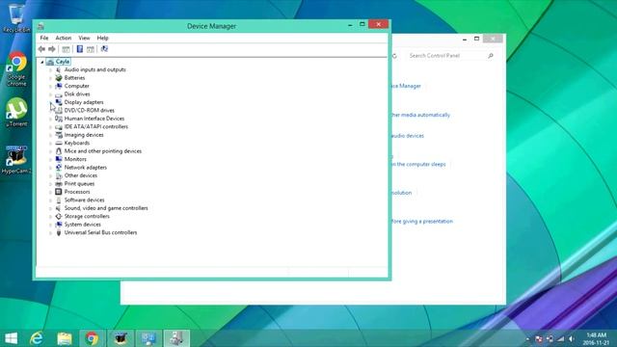The height and width of the screenshot is (347, 617).
Task: Click the taskbar clock showing 1:48 AM
Action: click(596, 338)
